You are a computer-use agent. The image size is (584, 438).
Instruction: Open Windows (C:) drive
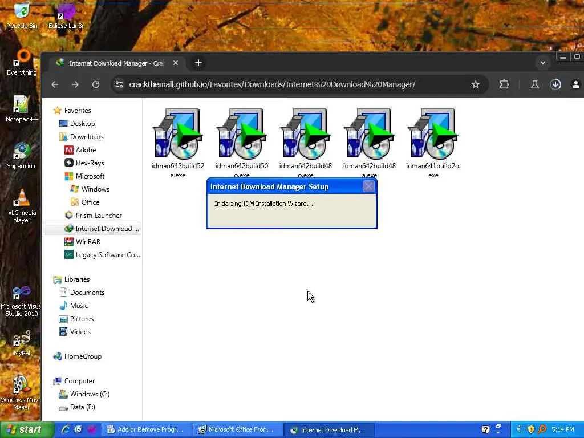[x=84, y=394]
